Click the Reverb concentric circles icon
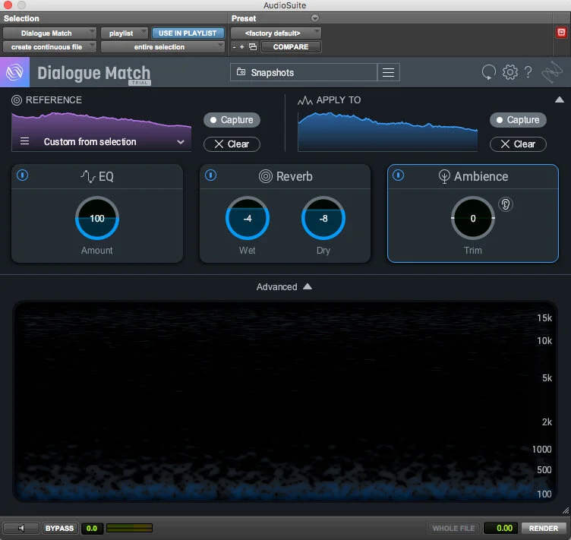 tap(266, 177)
